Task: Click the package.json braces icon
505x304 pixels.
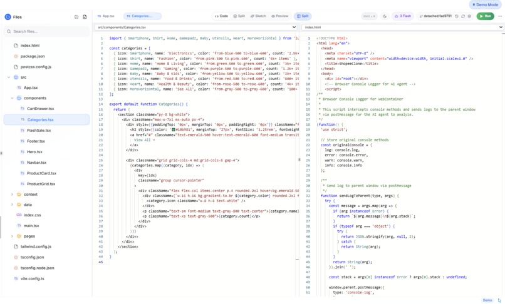Action: point(16,56)
